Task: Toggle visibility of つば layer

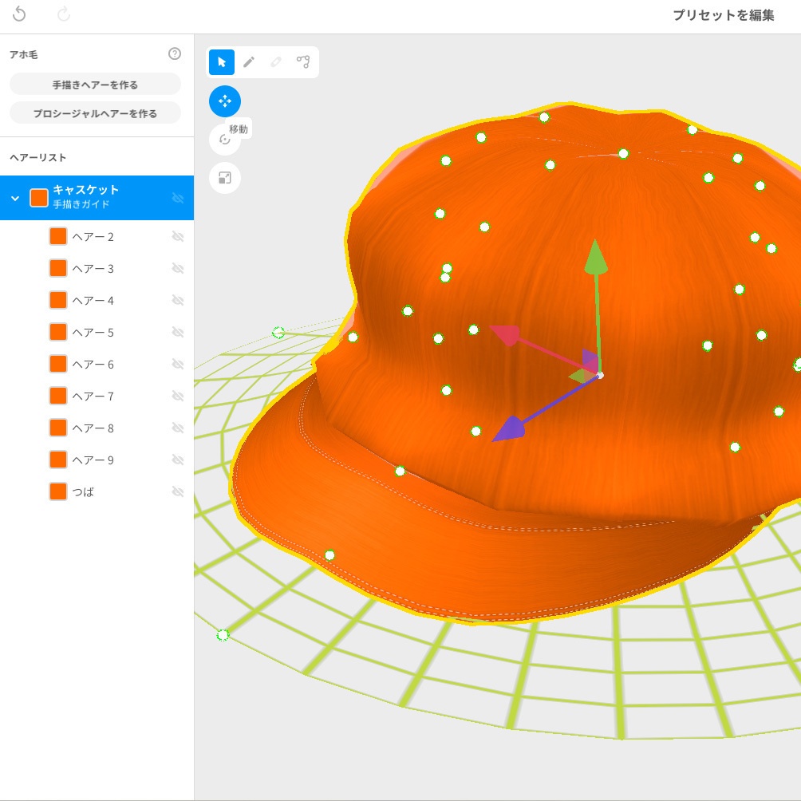Action: 177,491
